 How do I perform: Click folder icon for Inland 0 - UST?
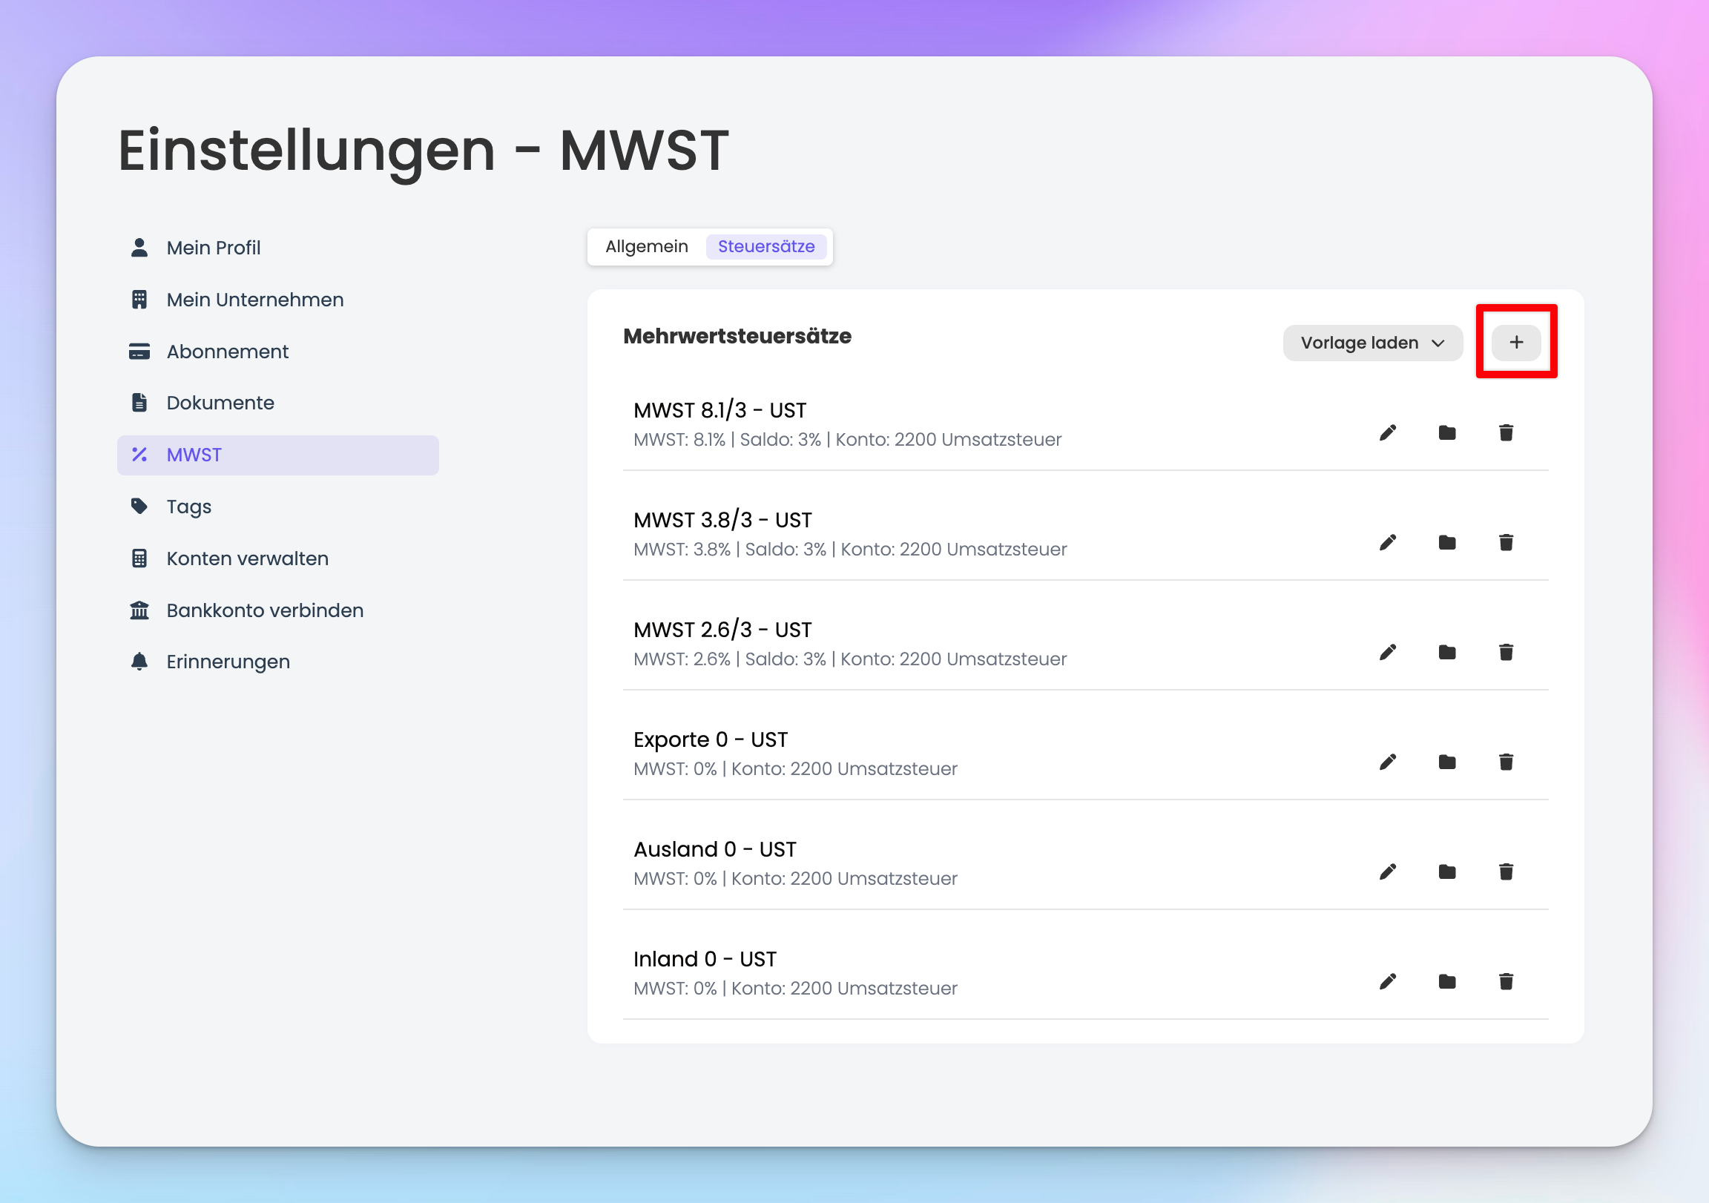pos(1446,981)
